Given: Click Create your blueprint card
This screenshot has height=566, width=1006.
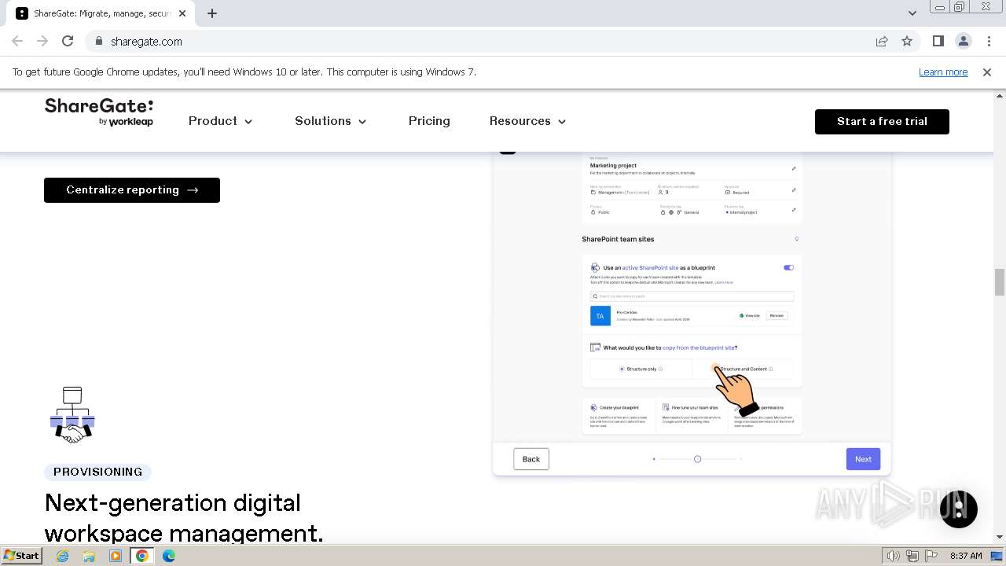Looking at the screenshot, I should pos(619,416).
